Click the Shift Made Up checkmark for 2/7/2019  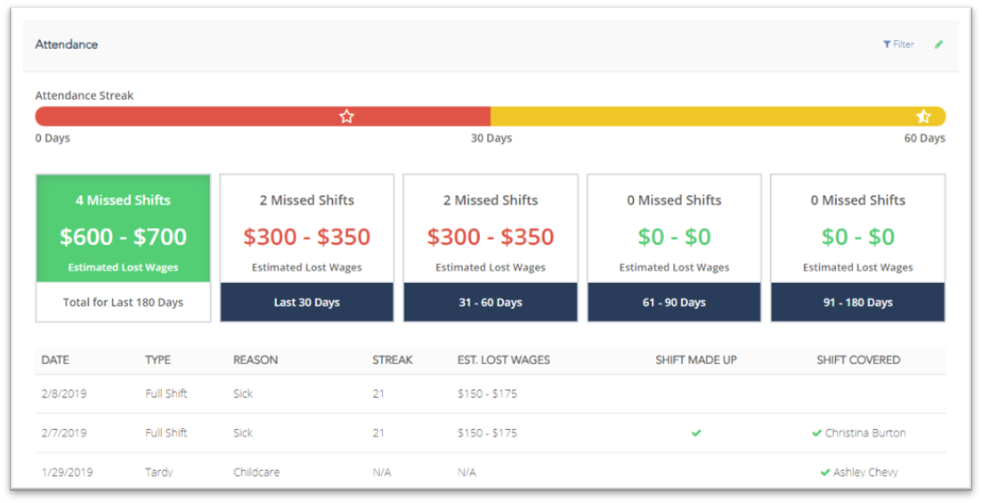696,434
